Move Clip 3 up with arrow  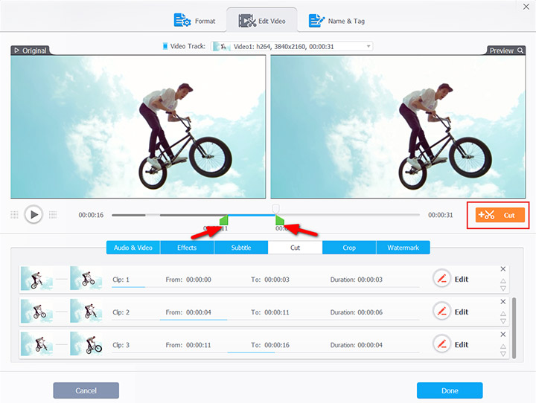pyautogui.click(x=503, y=346)
